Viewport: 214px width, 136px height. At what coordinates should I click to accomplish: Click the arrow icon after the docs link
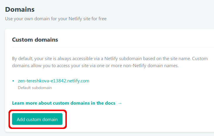[120, 103]
